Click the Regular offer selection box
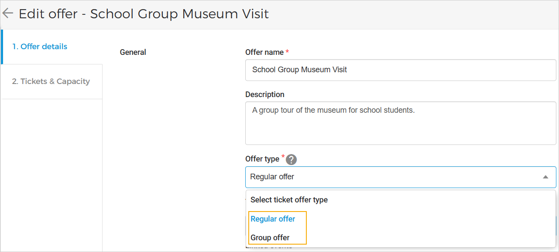The height and width of the screenshot is (252, 559). point(393,177)
